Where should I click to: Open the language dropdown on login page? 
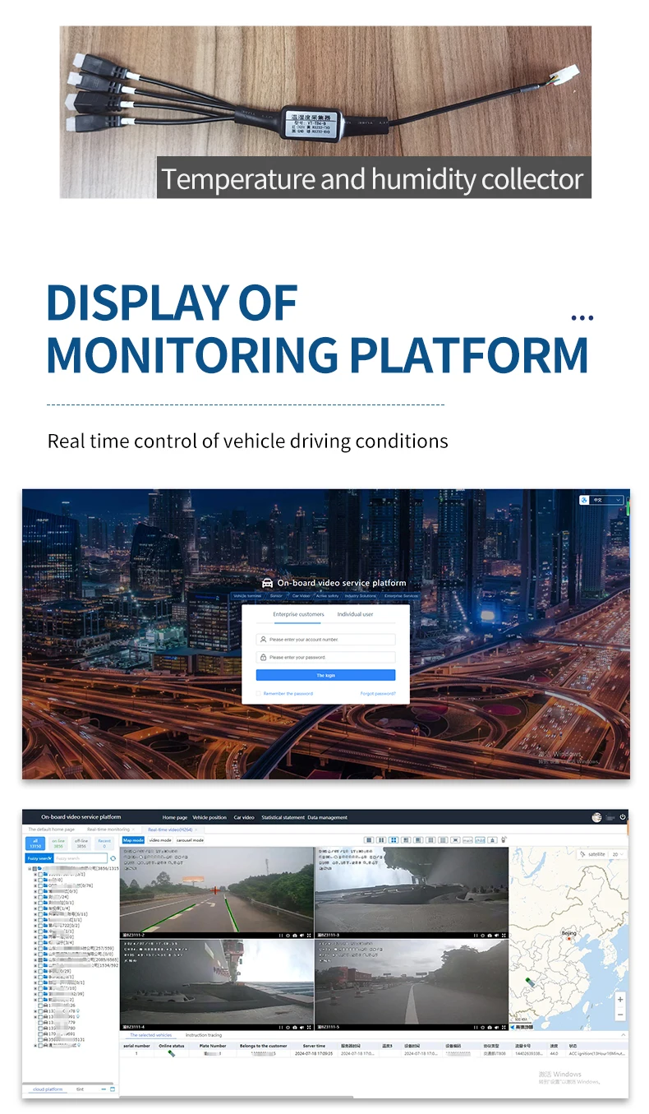pyautogui.click(x=601, y=500)
